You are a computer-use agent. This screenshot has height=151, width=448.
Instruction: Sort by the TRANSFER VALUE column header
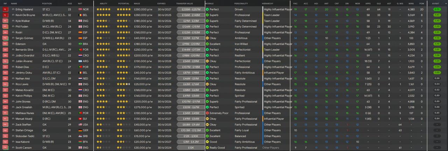click(184, 3)
